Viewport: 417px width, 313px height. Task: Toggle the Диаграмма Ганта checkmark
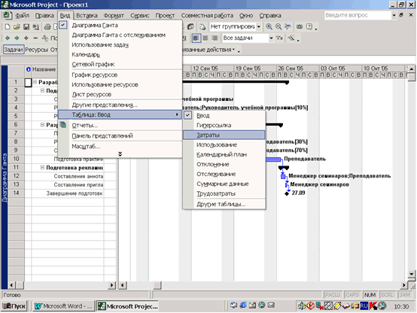coord(62,26)
